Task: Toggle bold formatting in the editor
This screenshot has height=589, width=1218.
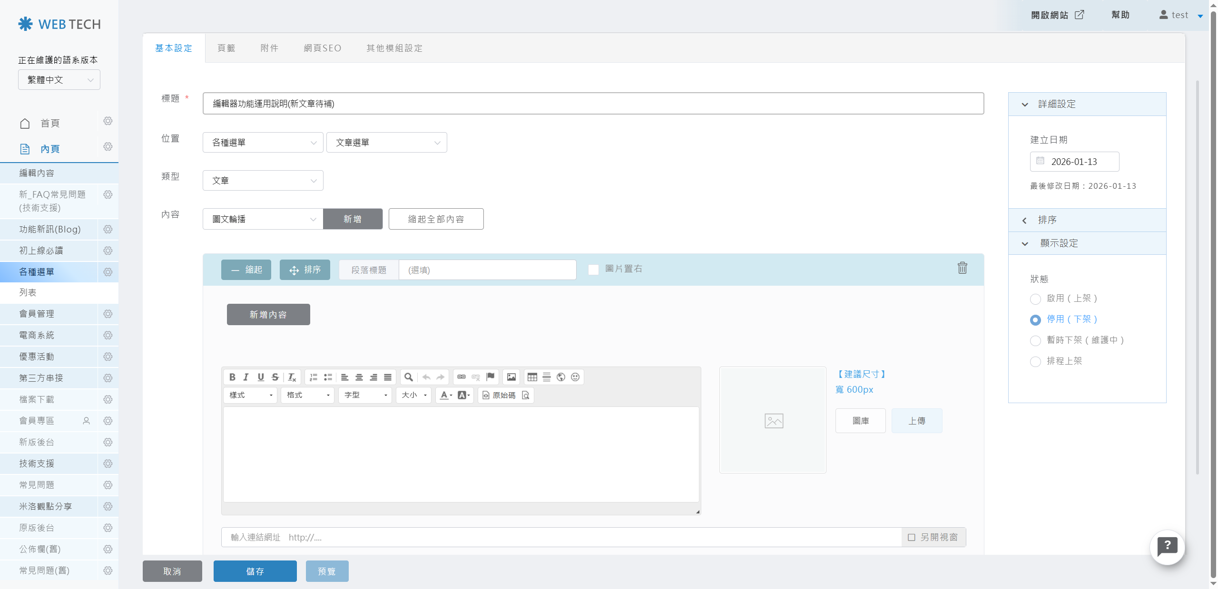Action: pyautogui.click(x=232, y=377)
